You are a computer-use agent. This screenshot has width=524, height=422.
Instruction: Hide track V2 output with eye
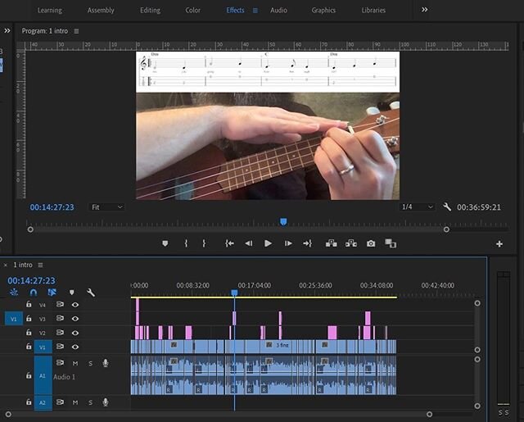click(75, 333)
